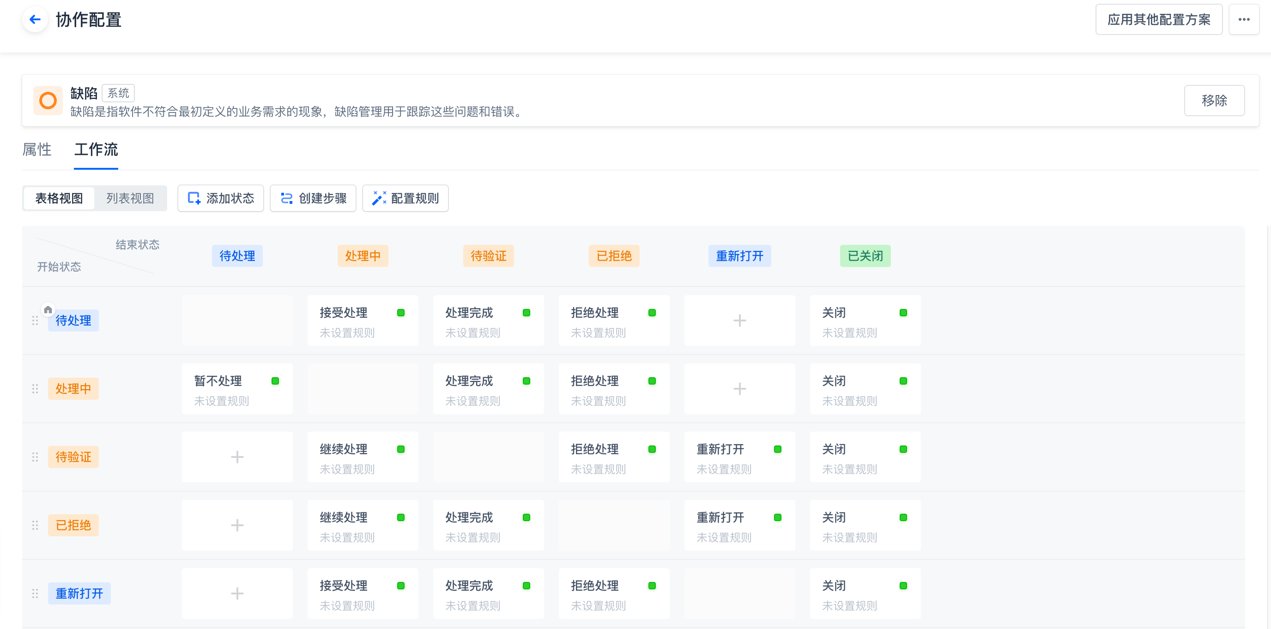The image size is (1271, 629).
Task: Select the 添加状态 toolbar icon
Action: [x=194, y=198]
